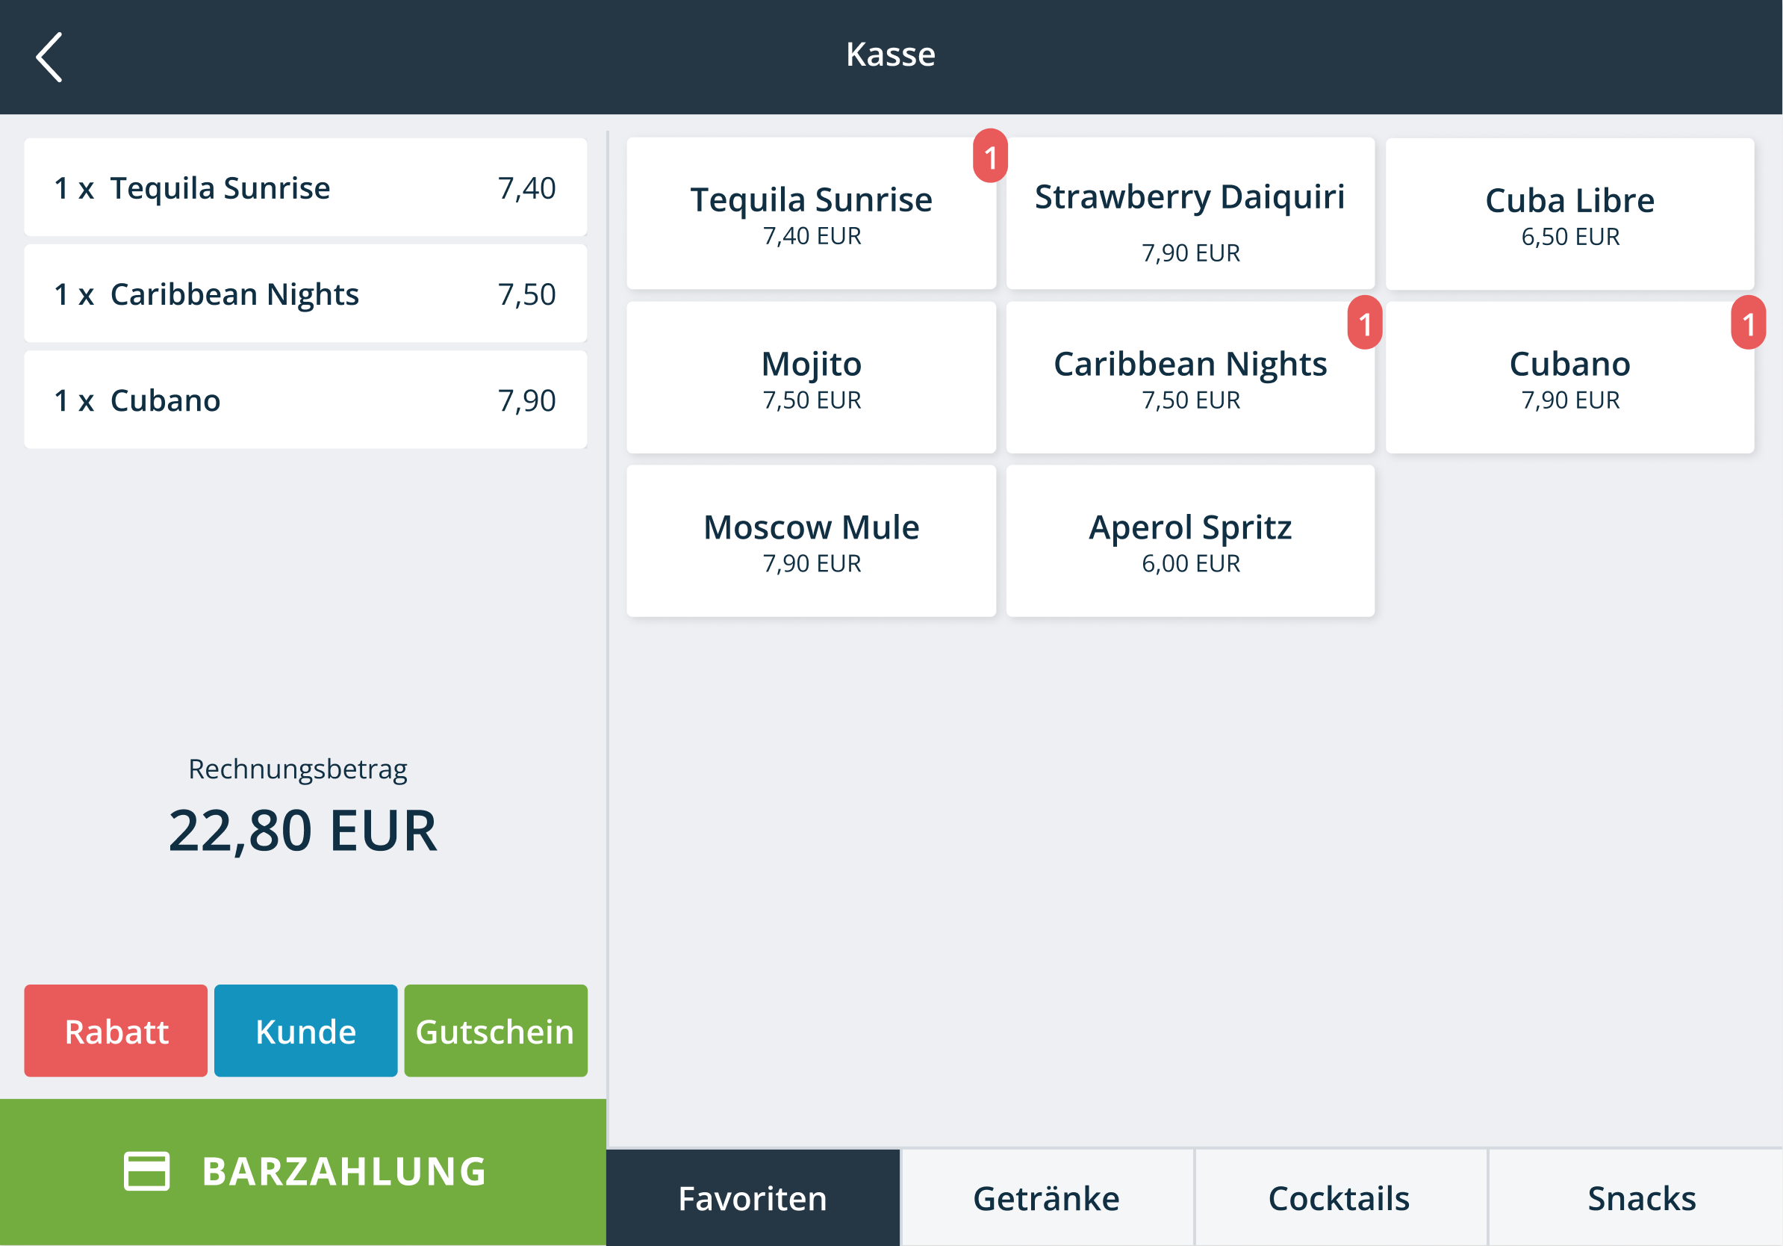The height and width of the screenshot is (1246, 1783).
Task: Switch to the Snacks tab
Action: click(x=1640, y=1197)
